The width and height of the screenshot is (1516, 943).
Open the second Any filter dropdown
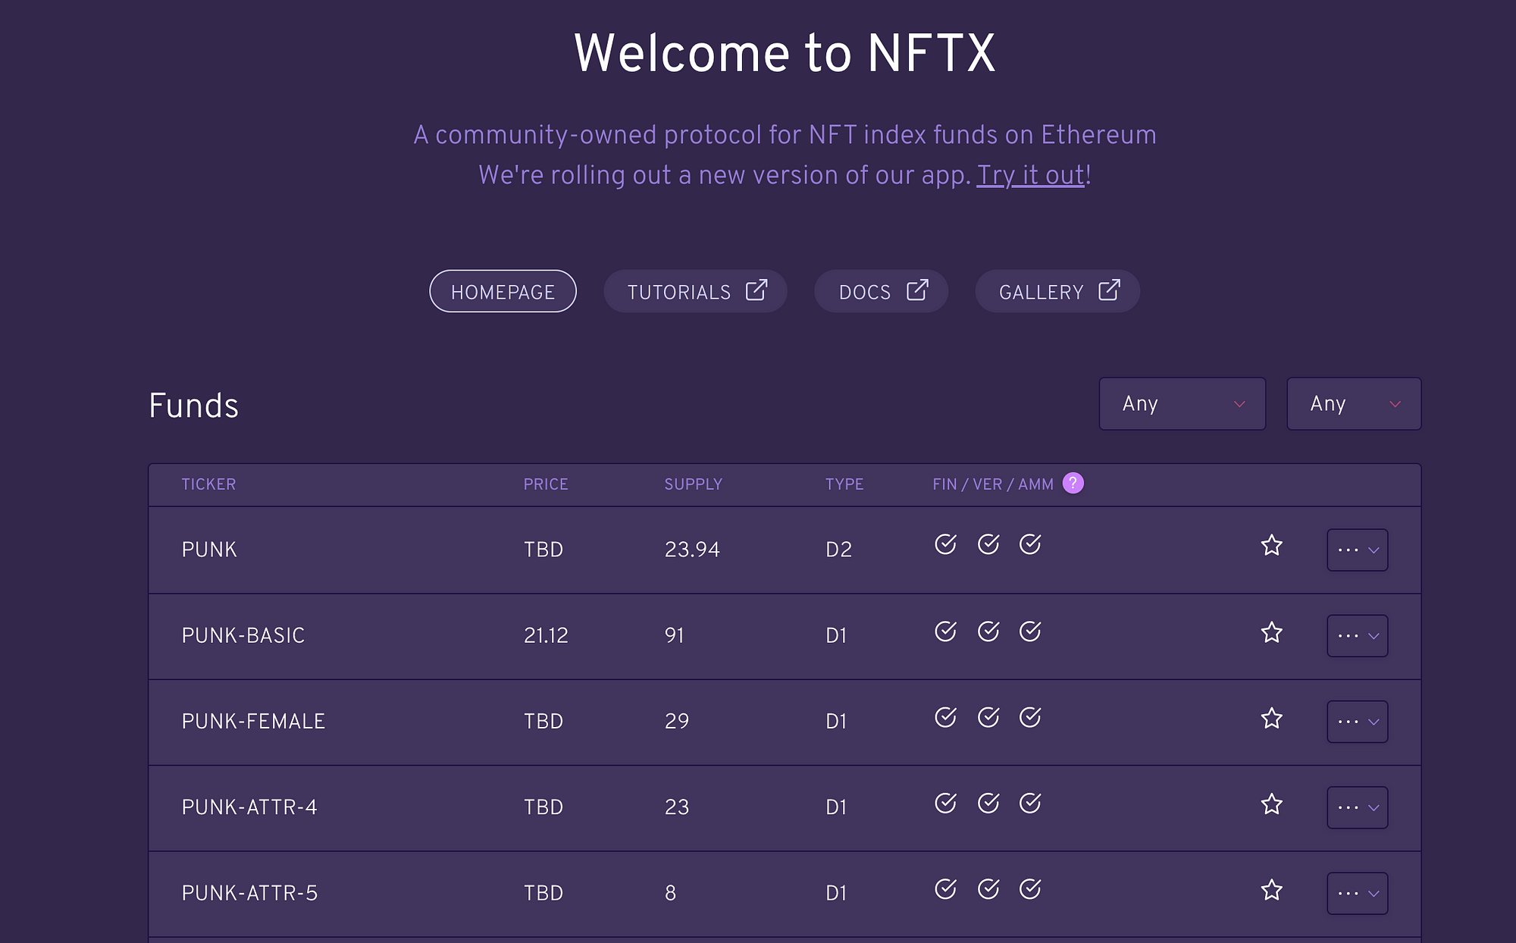1354,404
